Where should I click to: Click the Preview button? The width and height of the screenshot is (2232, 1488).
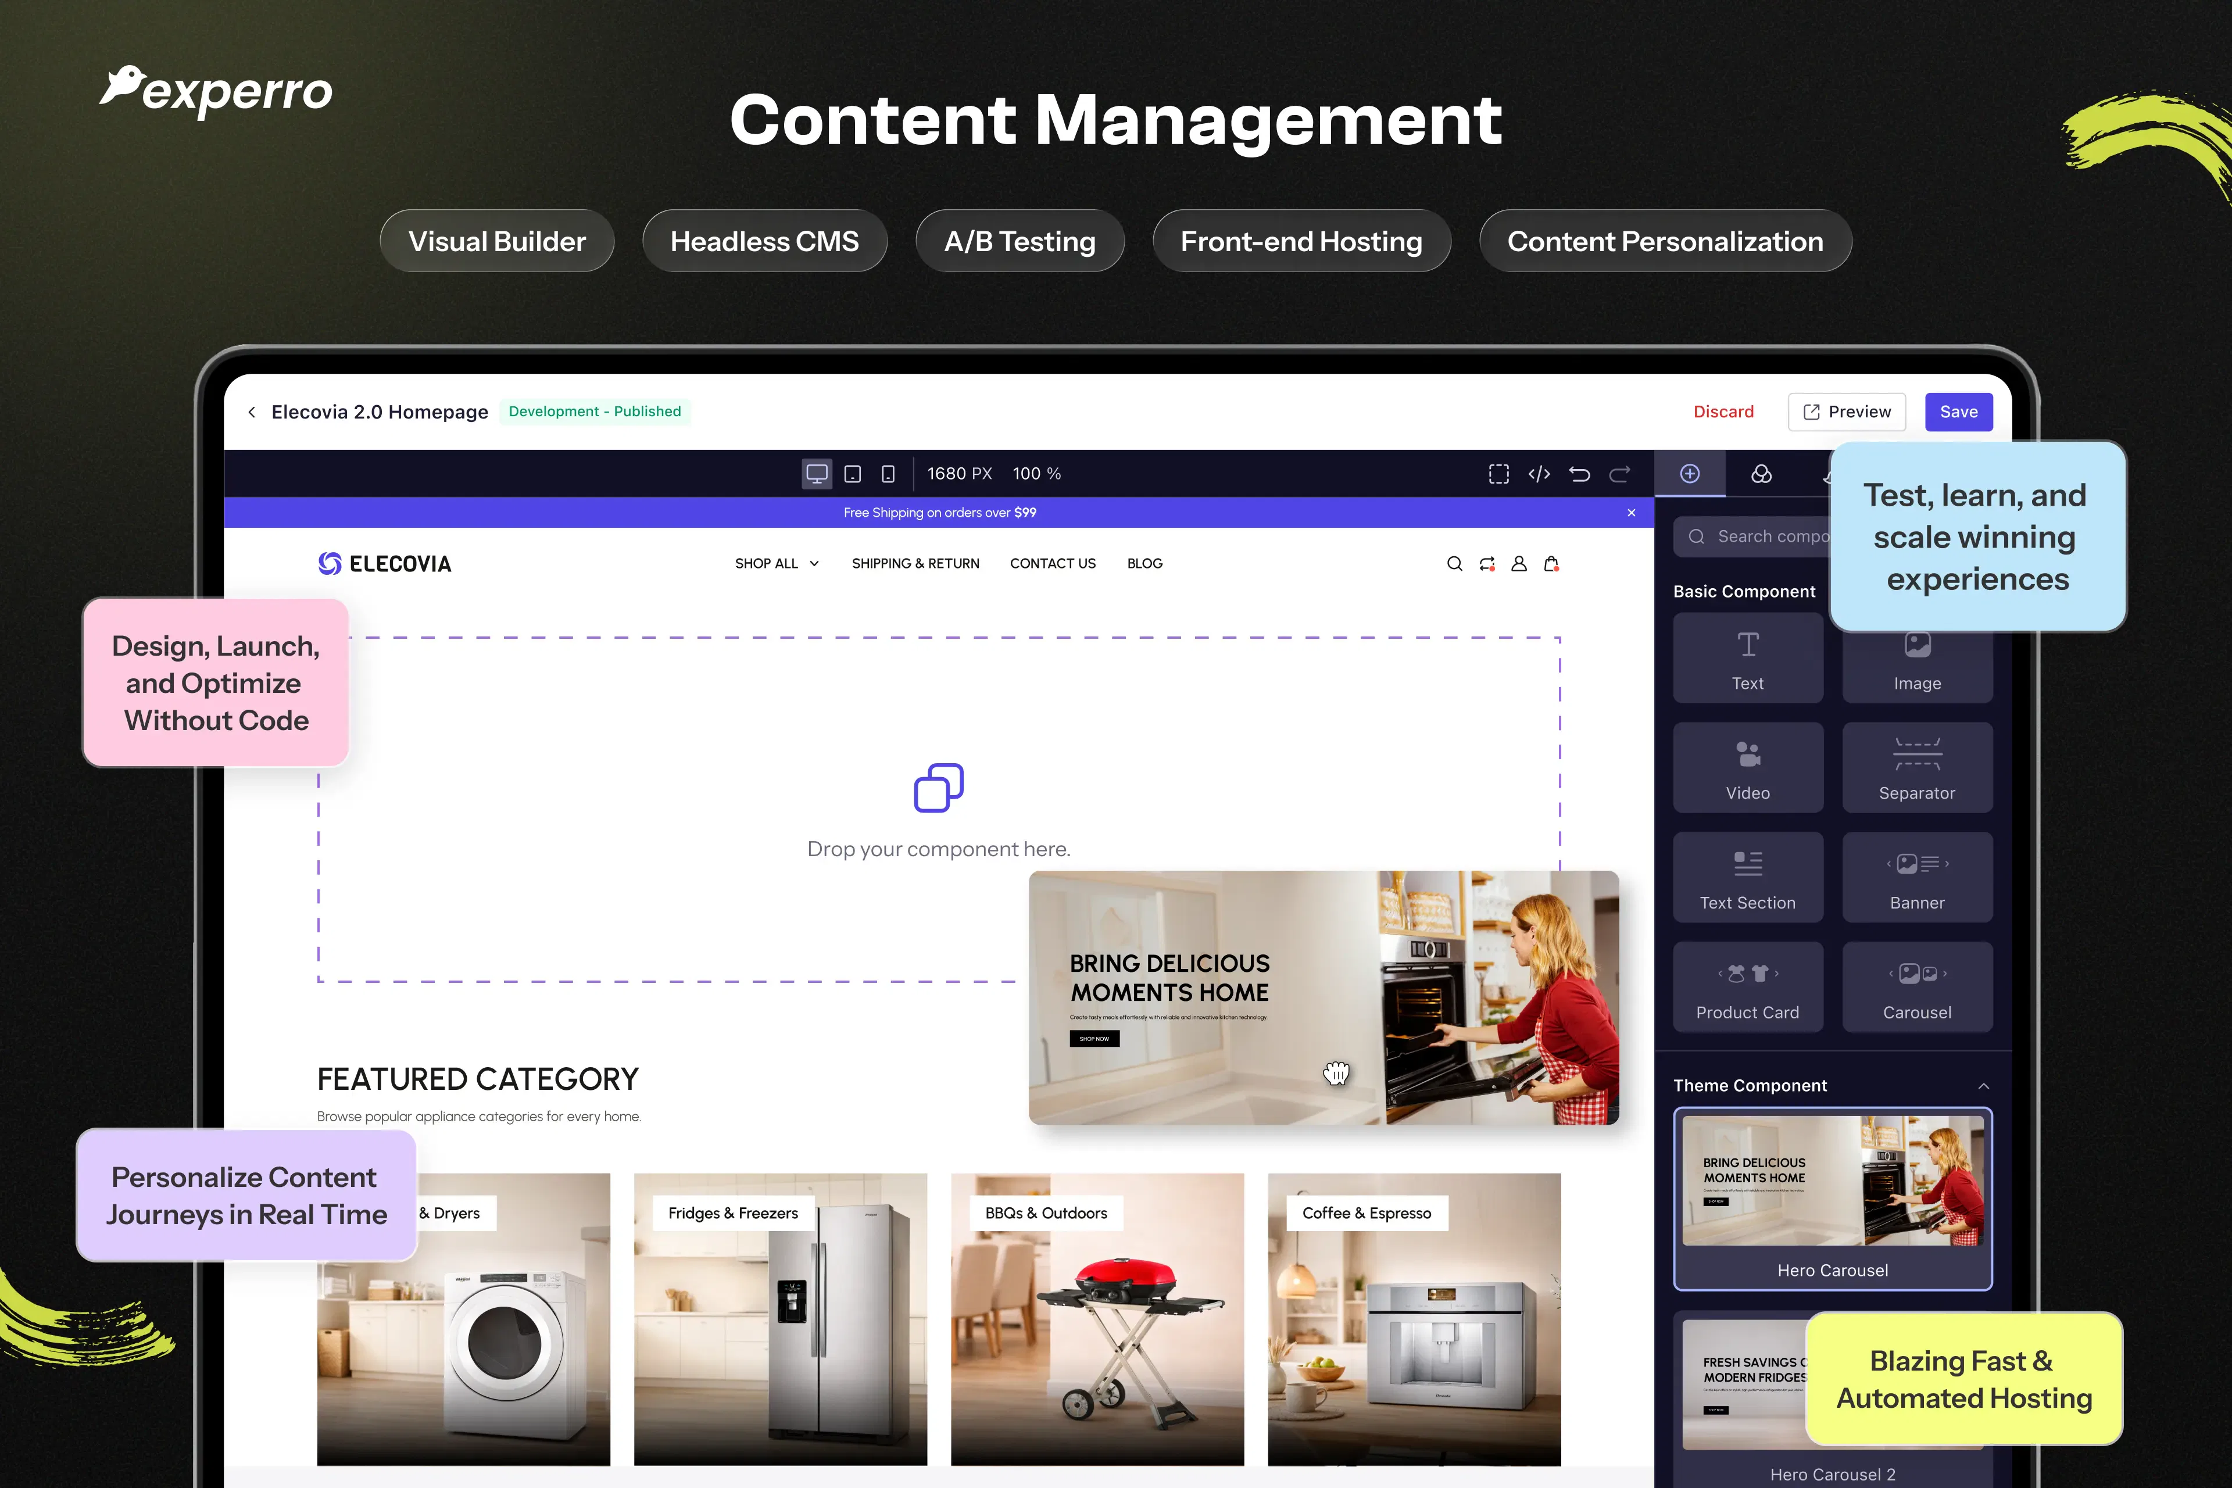coord(1847,412)
